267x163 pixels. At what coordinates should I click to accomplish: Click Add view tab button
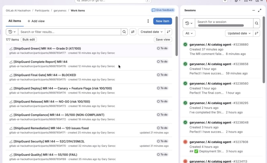(x=36, y=21)
